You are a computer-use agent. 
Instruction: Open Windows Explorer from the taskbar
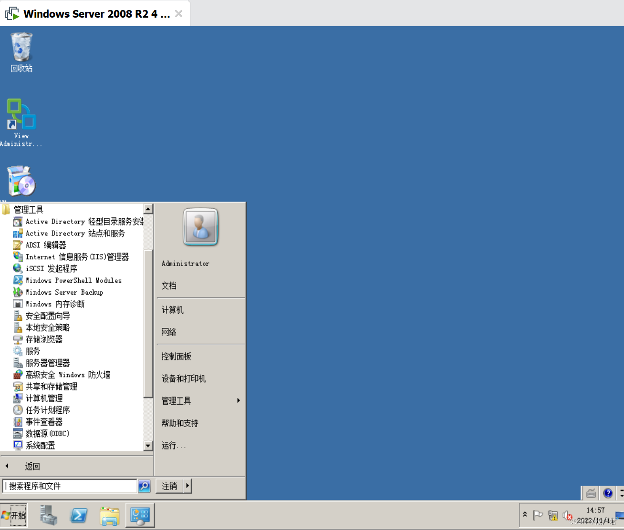pos(109,515)
